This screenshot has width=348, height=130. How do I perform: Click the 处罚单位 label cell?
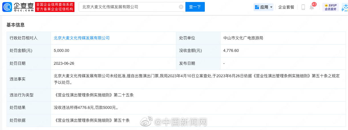click(198, 38)
